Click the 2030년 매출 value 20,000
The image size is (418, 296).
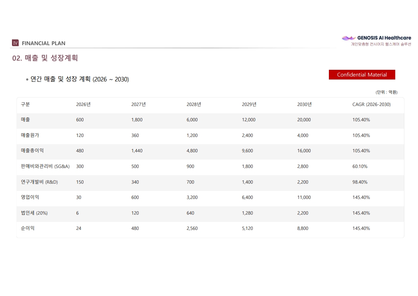(x=304, y=120)
